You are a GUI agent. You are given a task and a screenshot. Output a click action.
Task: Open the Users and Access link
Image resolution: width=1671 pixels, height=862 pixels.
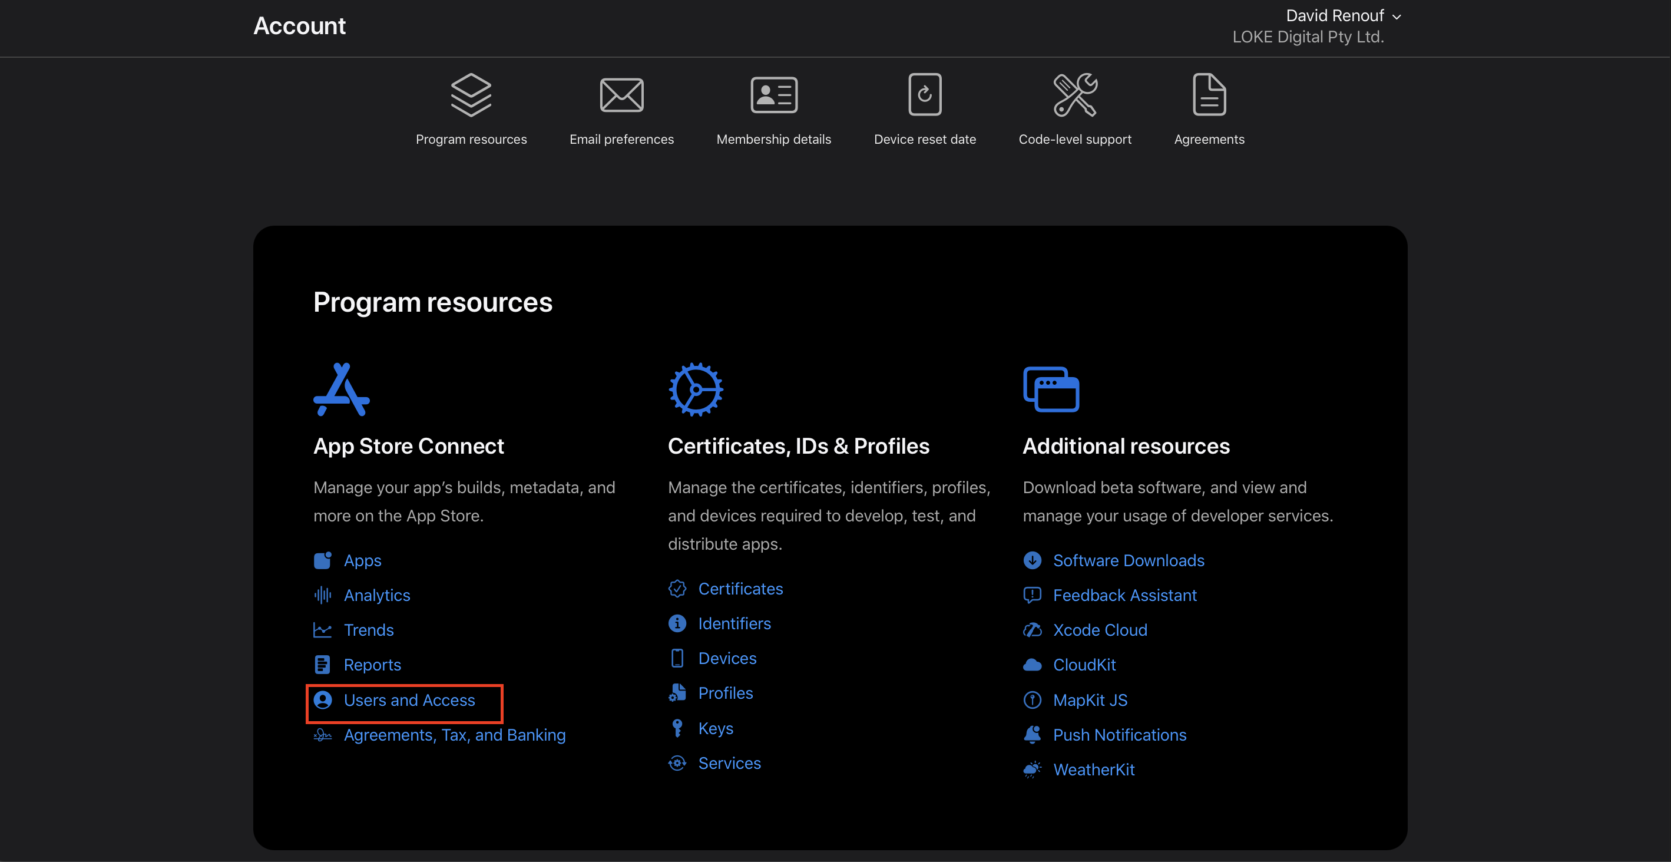(x=409, y=700)
